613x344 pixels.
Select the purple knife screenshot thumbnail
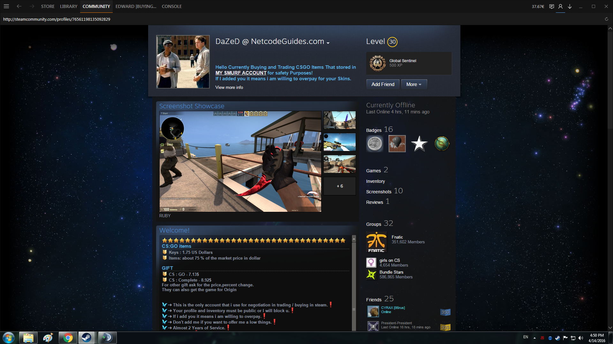pyautogui.click(x=340, y=120)
